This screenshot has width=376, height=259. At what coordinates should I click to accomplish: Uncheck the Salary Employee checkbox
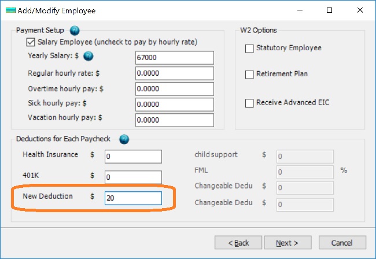click(31, 42)
